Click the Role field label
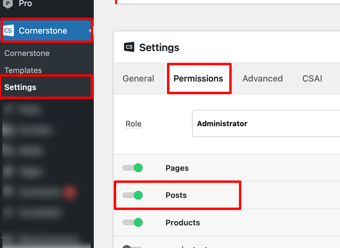Screen dimensions: 340x248 pos(133,124)
